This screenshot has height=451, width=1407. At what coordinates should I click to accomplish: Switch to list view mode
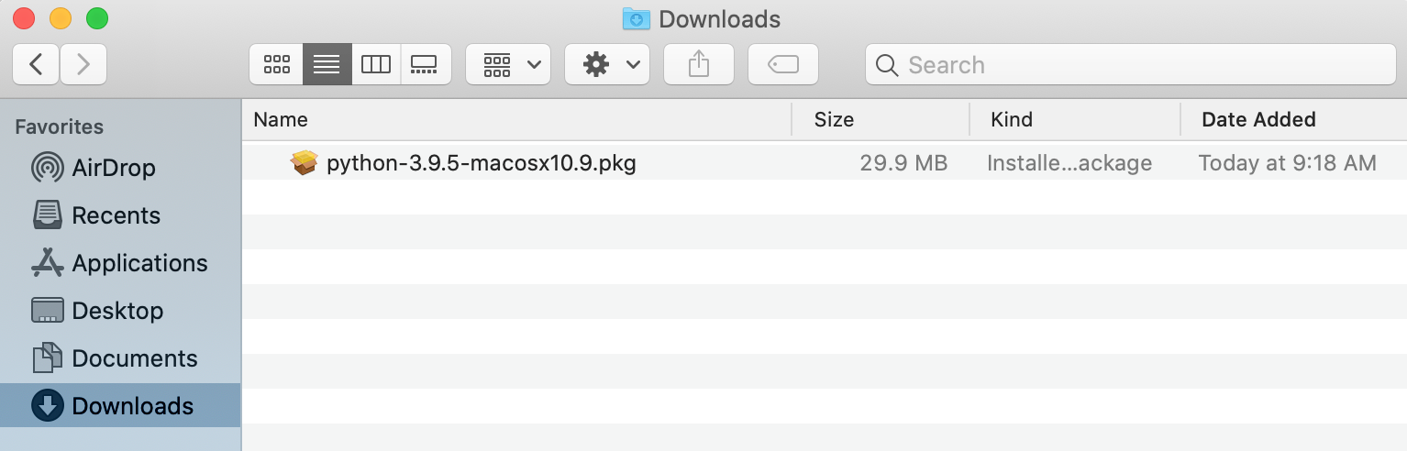pyautogui.click(x=327, y=65)
